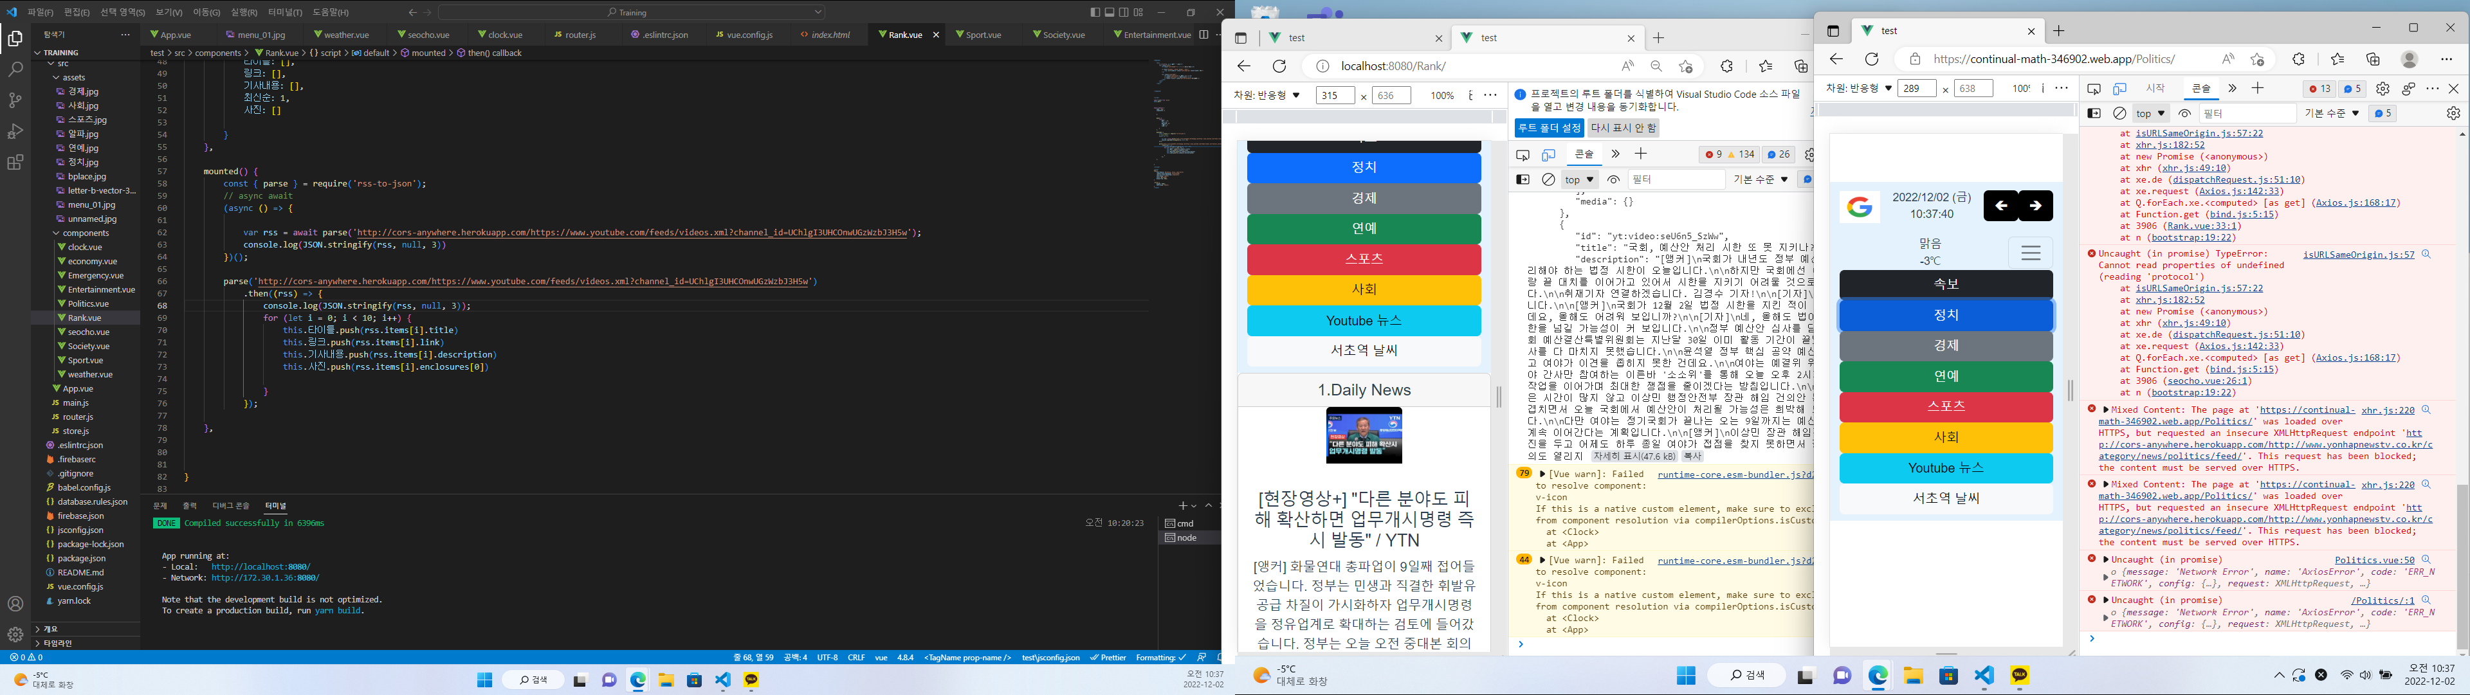Toggle Prettier in the VS Code status bar
The height and width of the screenshot is (695, 2470).
click(x=1108, y=658)
